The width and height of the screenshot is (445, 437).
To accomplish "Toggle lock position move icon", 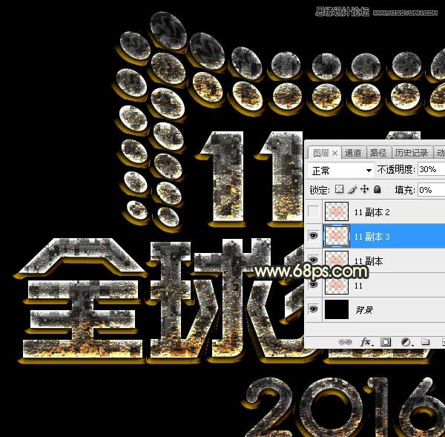I will 364,189.
